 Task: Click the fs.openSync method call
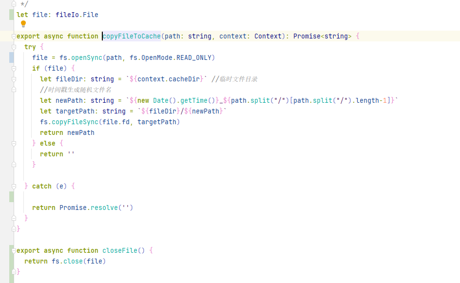pos(81,58)
